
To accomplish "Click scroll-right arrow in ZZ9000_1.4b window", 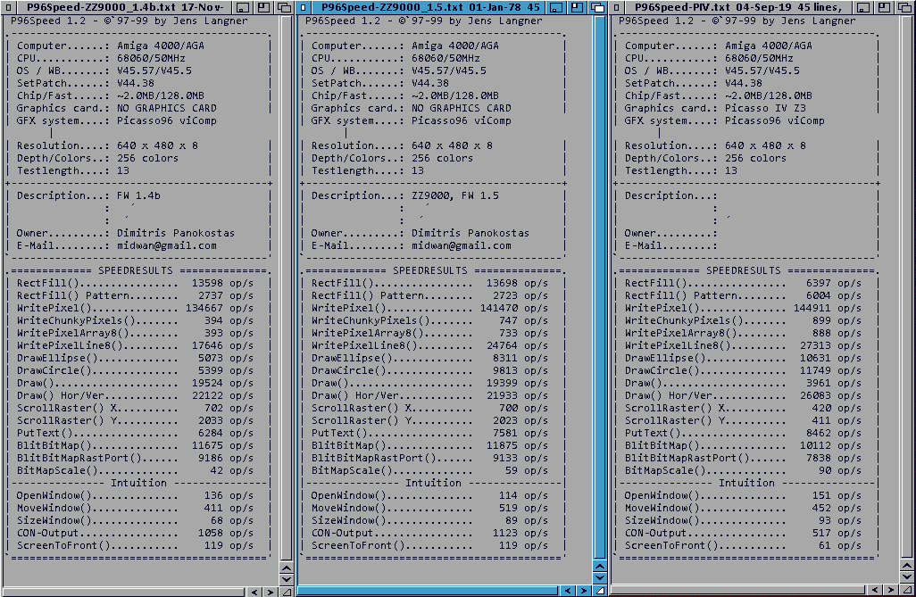I will click(x=270, y=592).
